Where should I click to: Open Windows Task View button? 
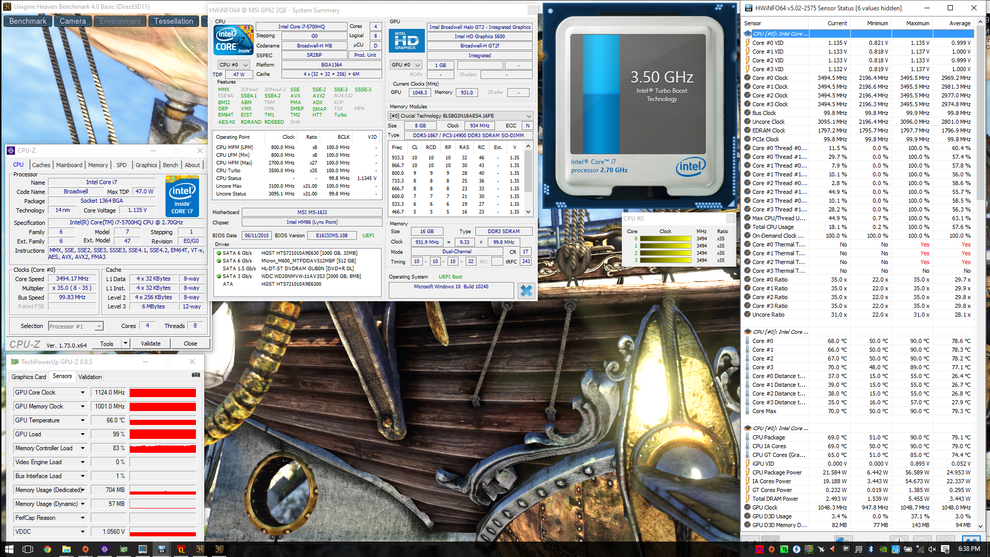coord(28,549)
